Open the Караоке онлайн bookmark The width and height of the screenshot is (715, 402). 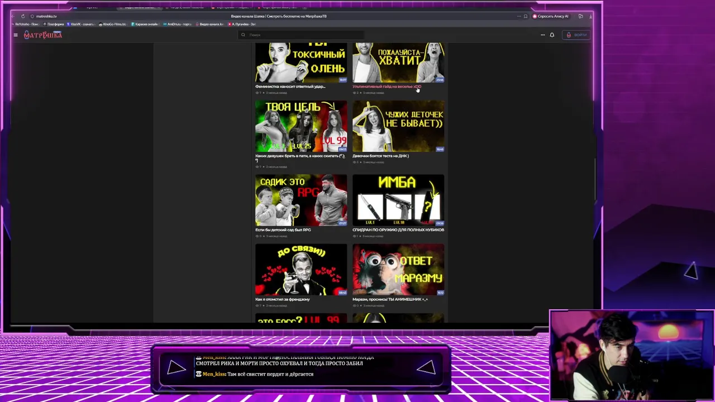click(x=145, y=24)
